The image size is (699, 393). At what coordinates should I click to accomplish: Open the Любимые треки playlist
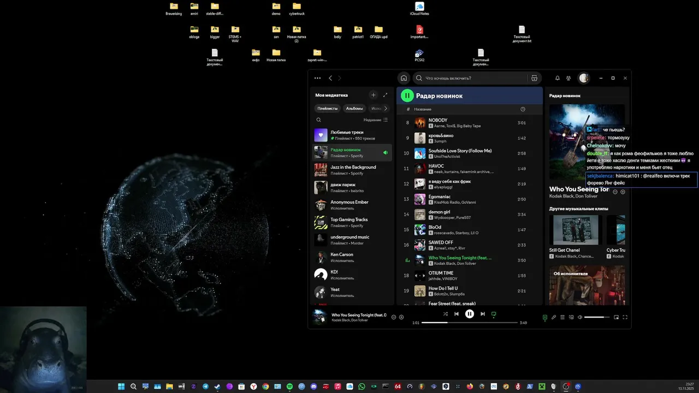[352, 135]
